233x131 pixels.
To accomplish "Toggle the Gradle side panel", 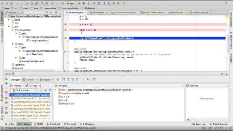I will coord(231,58).
